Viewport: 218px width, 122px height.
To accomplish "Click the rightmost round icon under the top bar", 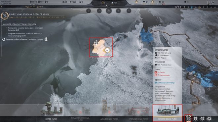I will pos(129,11).
